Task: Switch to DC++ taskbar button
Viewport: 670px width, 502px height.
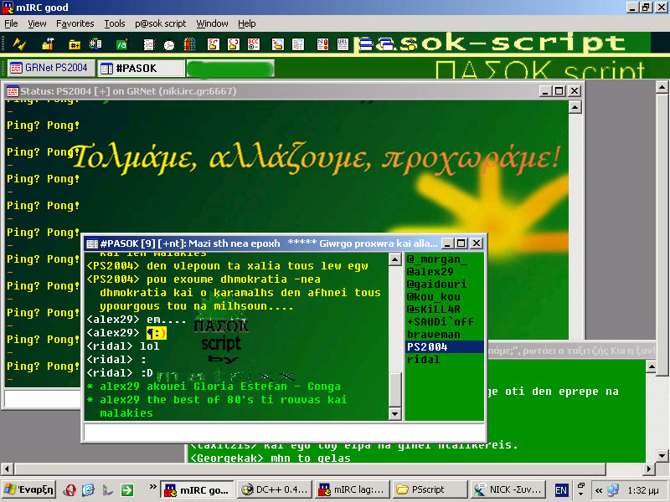Action: 275,489
